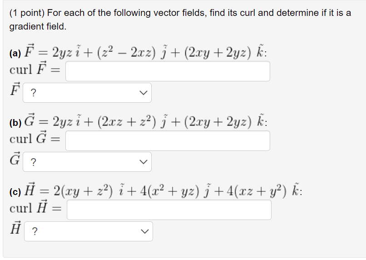Screen dimensions: 366x260
Task: Click the chevron arrow on G's dropdown
Action: click(x=143, y=162)
